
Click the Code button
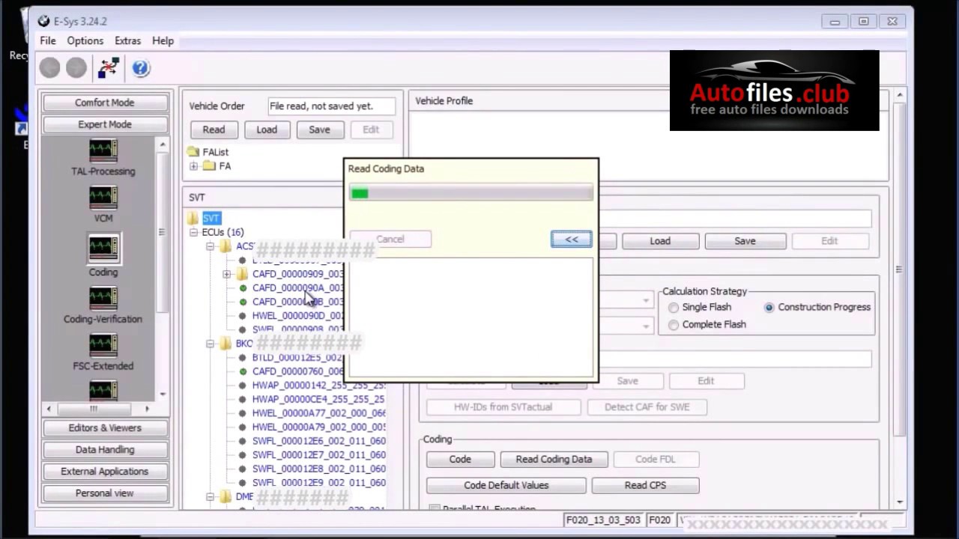click(x=460, y=459)
